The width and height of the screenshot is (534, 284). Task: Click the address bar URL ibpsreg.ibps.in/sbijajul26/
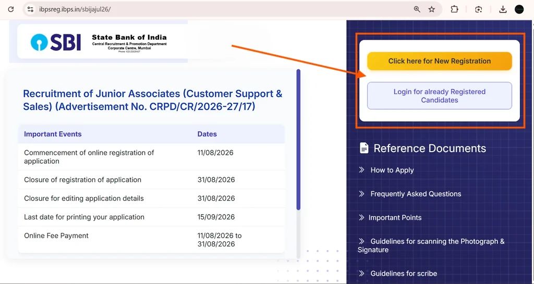click(x=75, y=9)
